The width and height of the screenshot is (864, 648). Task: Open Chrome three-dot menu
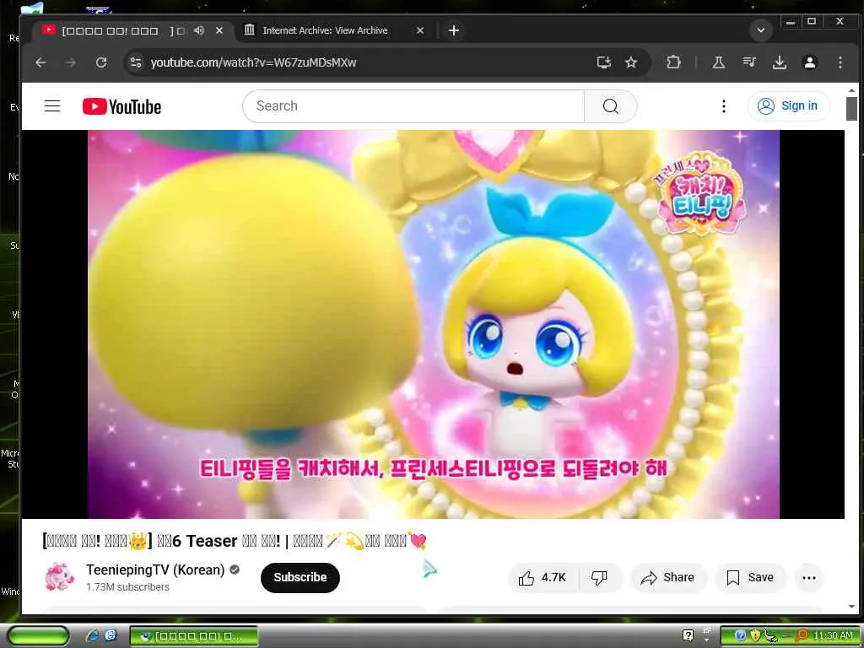[840, 62]
